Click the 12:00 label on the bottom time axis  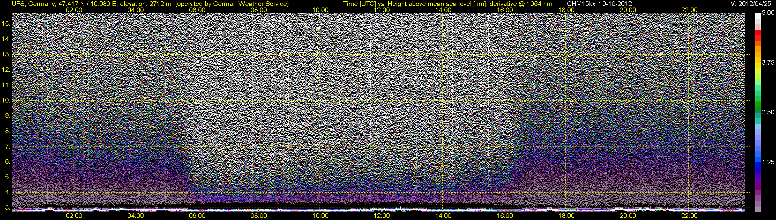(x=382, y=216)
